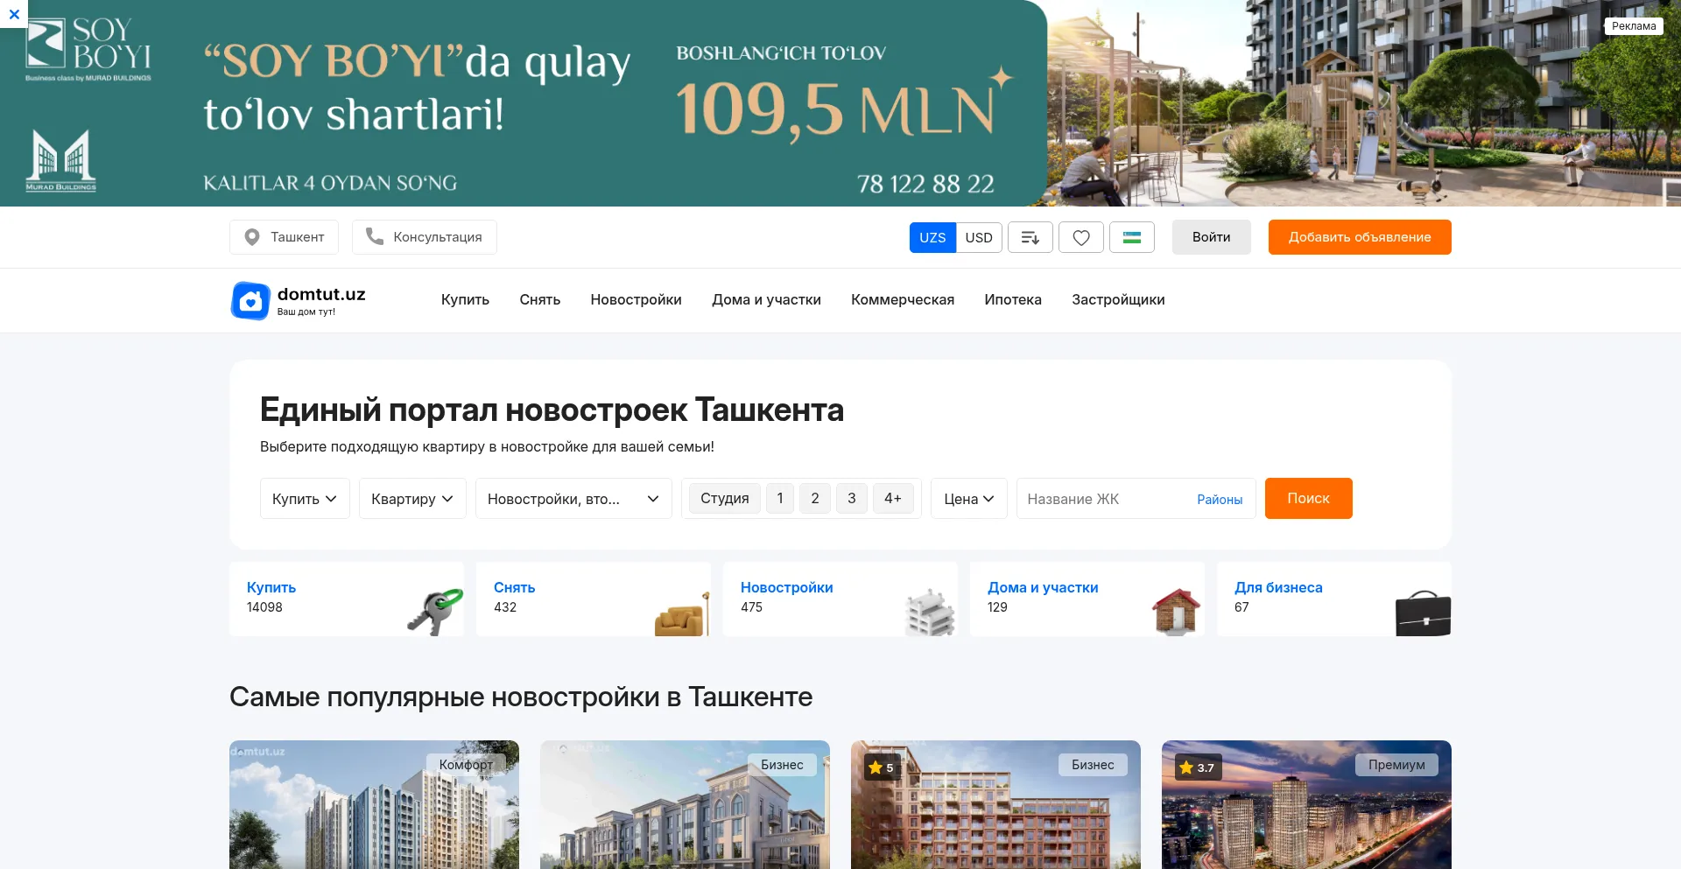The width and height of the screenshot is (1681, 869).
Task: Select Студия room filter
Action: point(724,498)
